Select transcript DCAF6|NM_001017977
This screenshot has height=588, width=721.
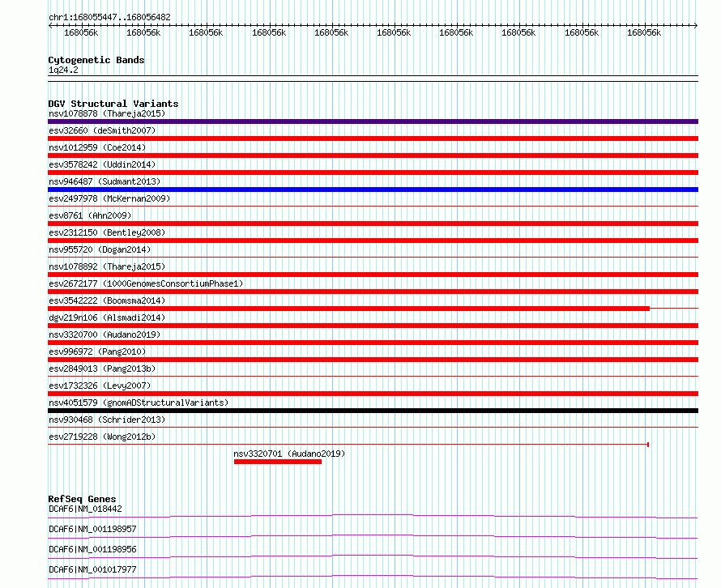tap(92, 569)
